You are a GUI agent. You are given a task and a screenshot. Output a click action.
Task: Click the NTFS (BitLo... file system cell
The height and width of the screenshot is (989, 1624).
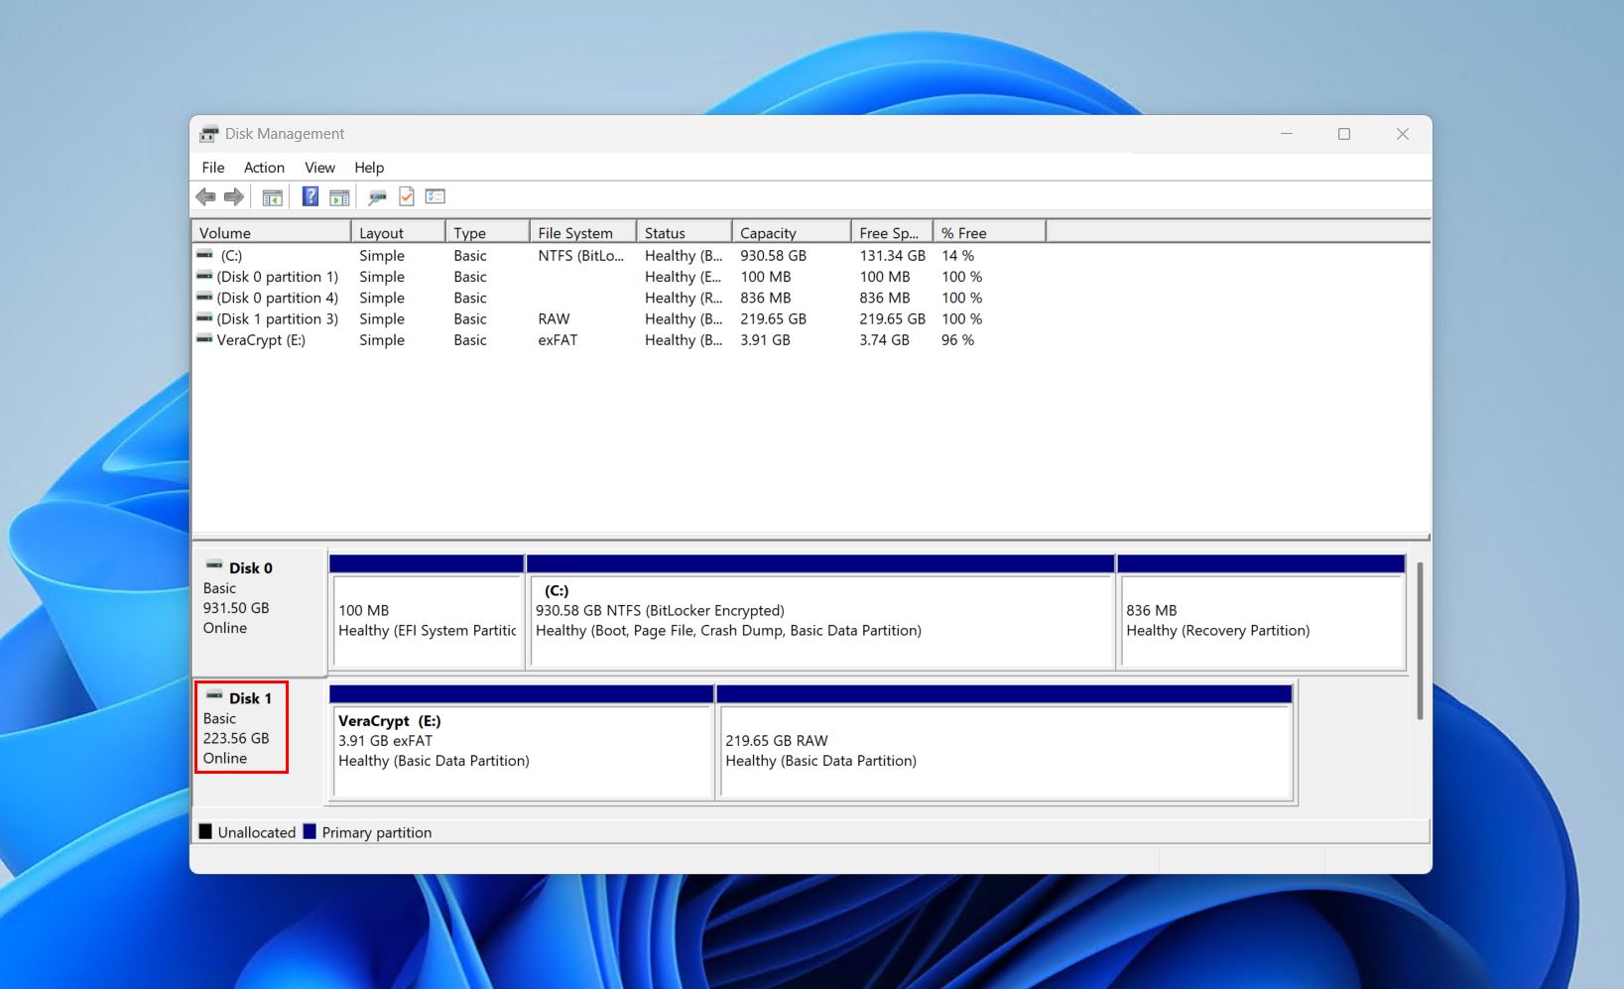tap(581, 256)
